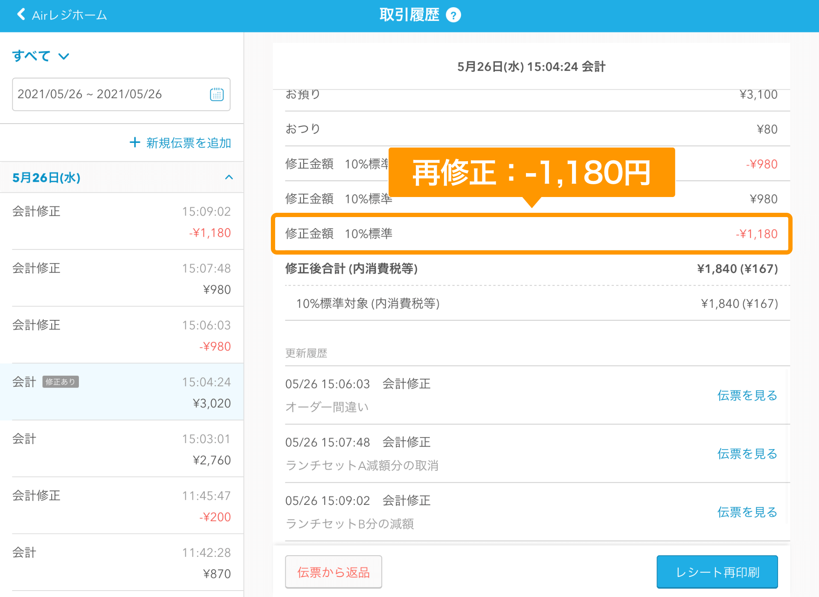This screenshot has width=819, height=597.
Task: Open the help question mark icon
Action: coord(453,15)
